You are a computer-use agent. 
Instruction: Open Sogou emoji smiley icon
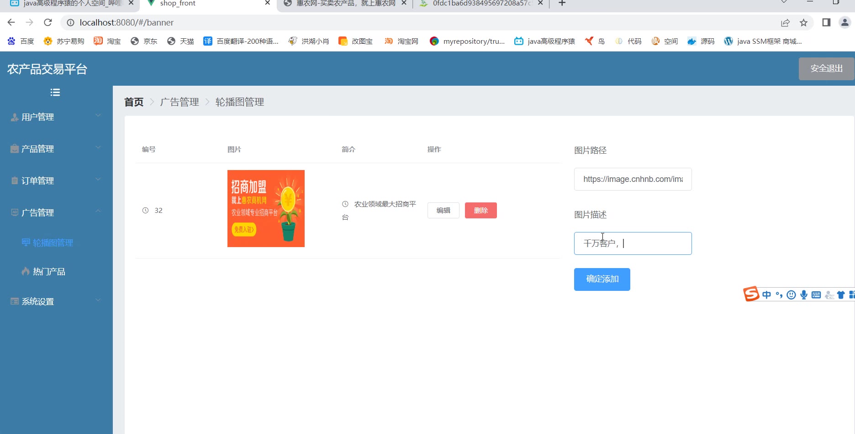(792, 295)
